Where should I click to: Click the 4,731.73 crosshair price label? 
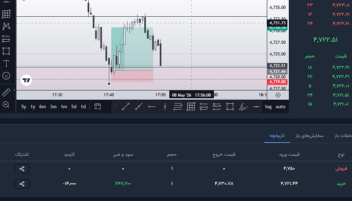pos(278,23)
